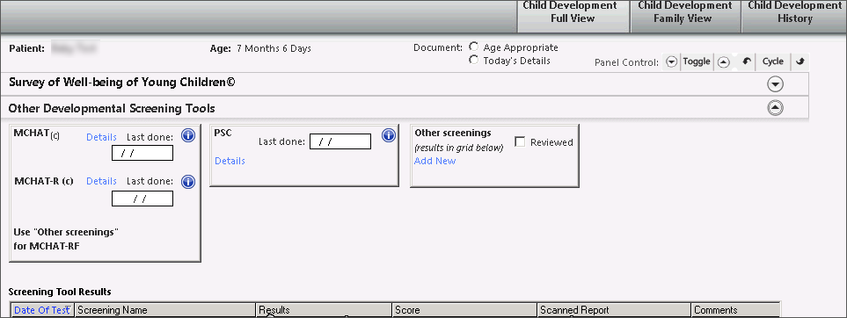Click Panel Control expand-all down arrow
Screen dimensions: 847x318
coord(671,62)
